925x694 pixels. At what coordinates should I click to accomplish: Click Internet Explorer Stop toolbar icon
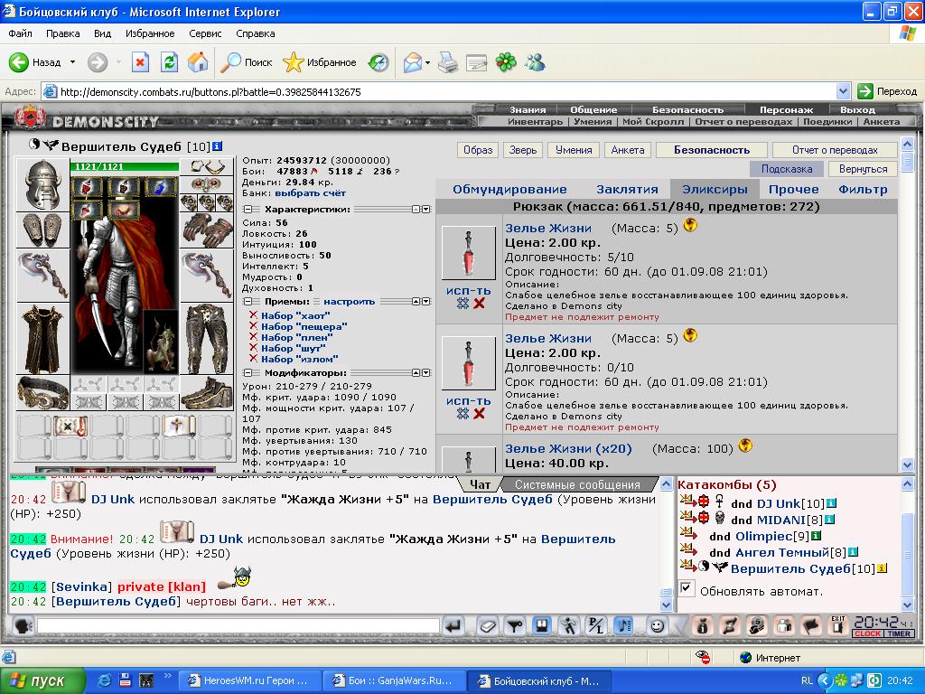tap(140, 62)
